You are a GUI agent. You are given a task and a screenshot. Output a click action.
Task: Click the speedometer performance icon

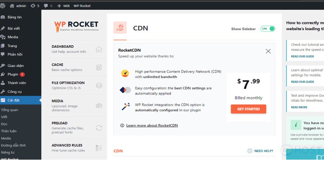point(125,73)
